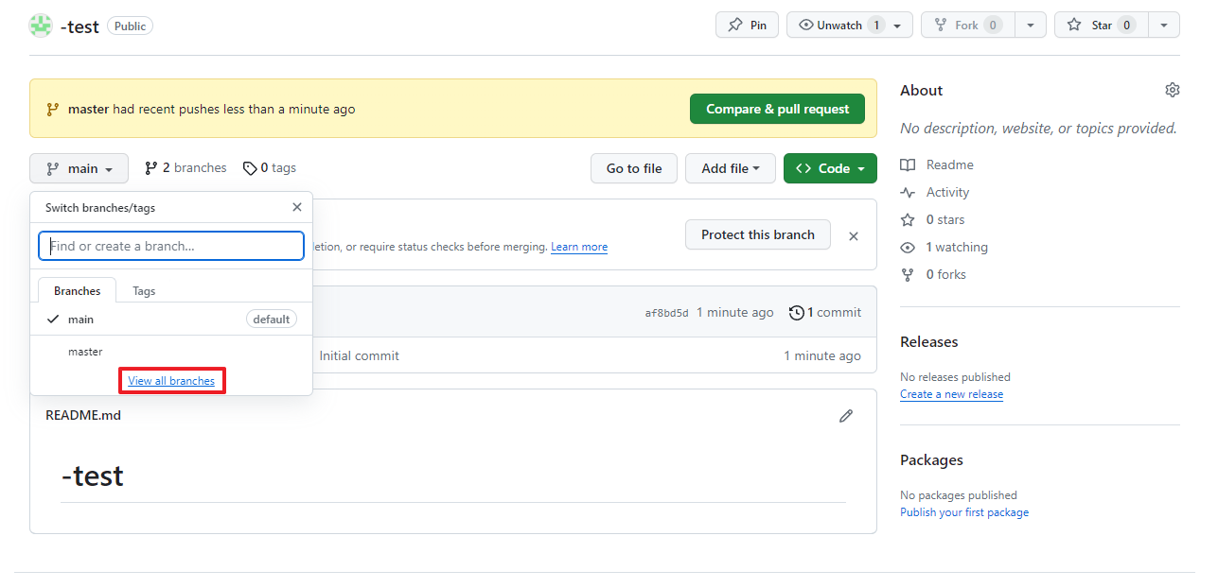1218x588 pixels.
Task: Click Publish your first package link
Action: (x=964, y=512)
